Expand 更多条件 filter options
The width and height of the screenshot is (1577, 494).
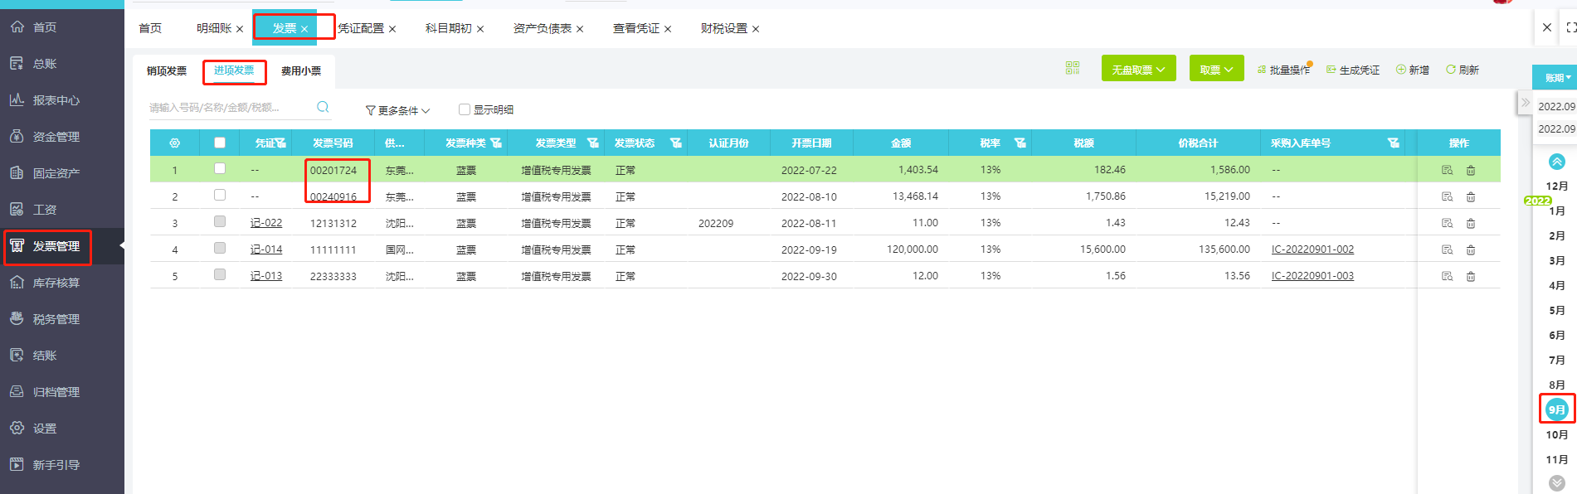[x=398, y=110]
